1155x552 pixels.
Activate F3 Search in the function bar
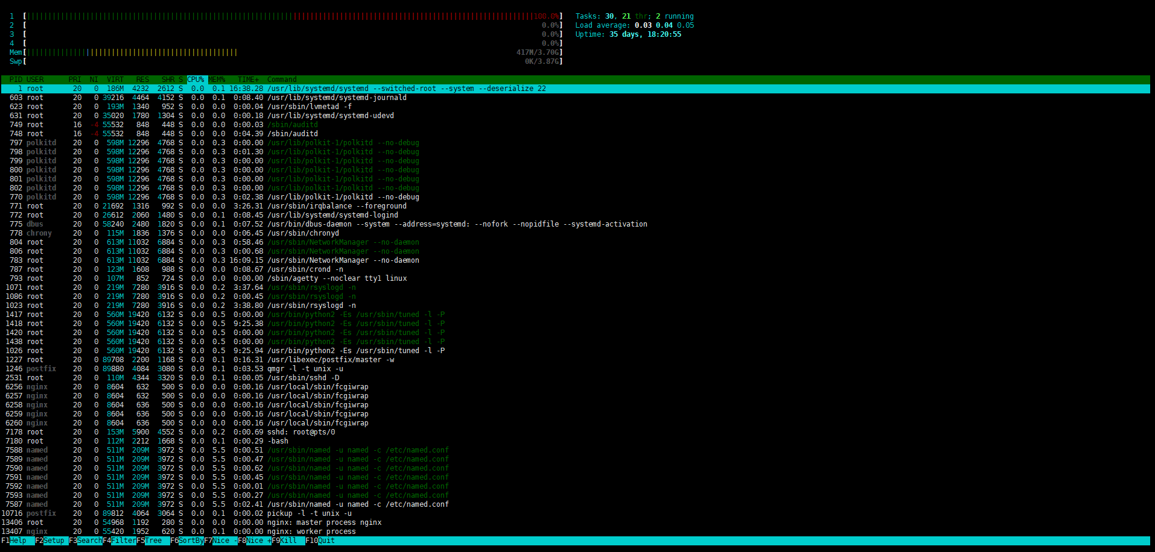point(86,541)
